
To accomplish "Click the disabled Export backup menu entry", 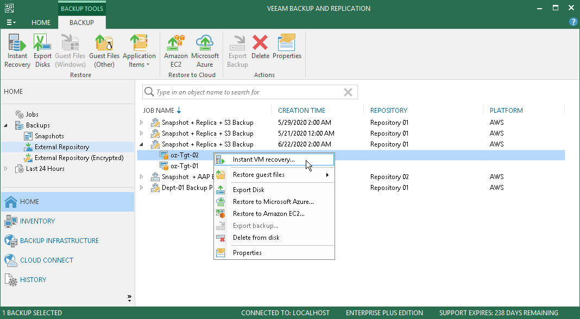I will 274,226.
